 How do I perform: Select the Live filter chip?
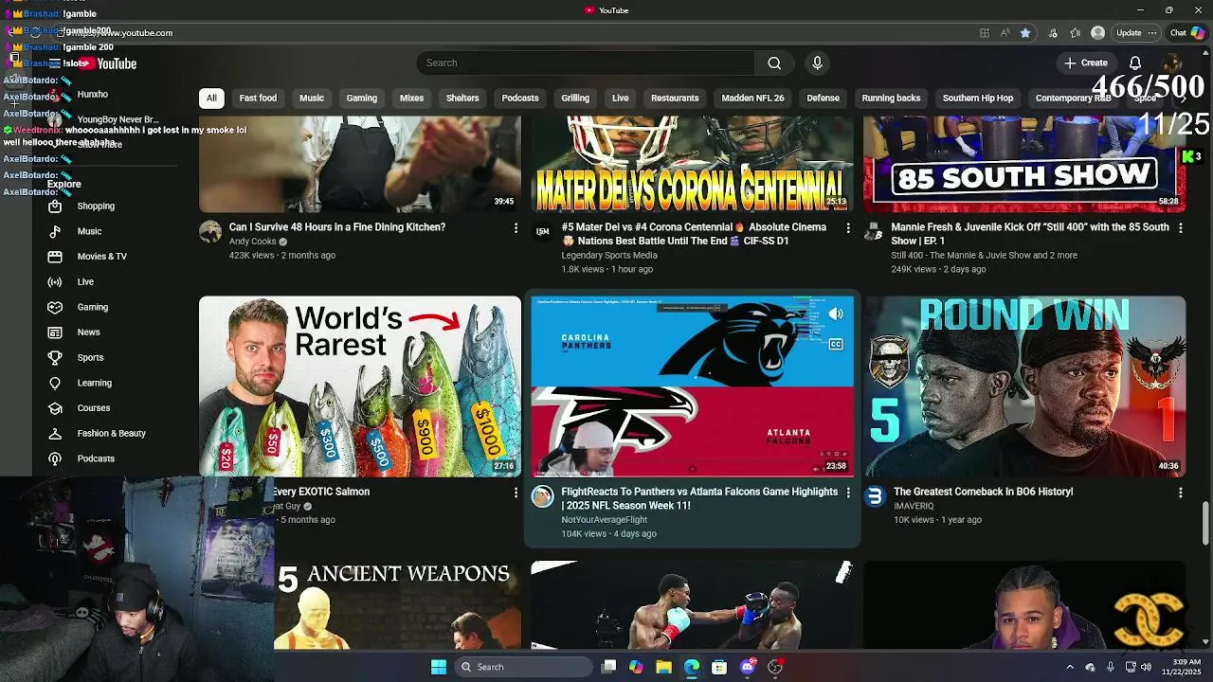[x=620, y=98]
